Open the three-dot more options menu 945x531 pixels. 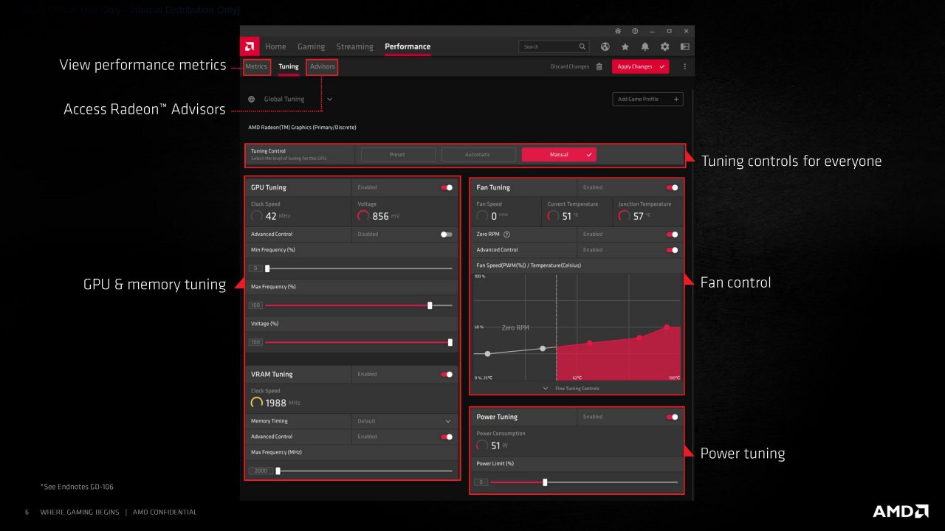(x=684, y=66)
